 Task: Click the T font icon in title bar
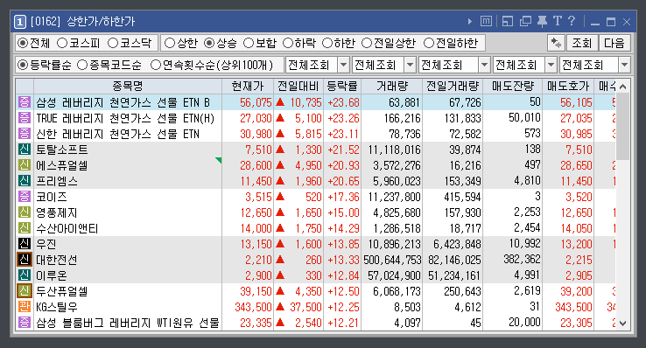[x=558, y=21]
